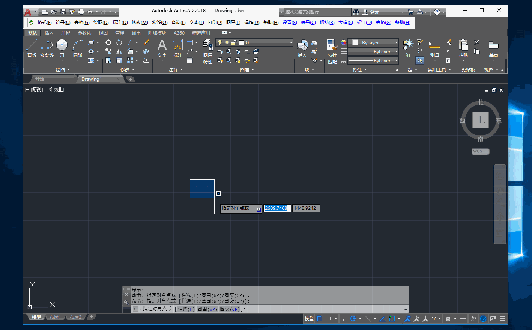Image resolution: width=532 pixels, height=330 pixels.
Task: Expand the 实用工具 panel flyout
Action: point(439,69)
